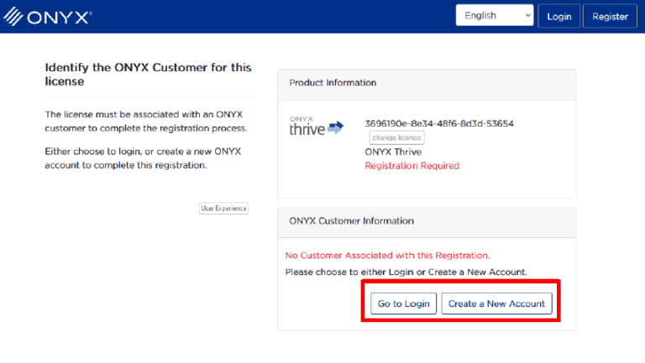Viewport: 645px width, 363px height.
Task: Click the No Customer Associated warning message
Action: 387,255
